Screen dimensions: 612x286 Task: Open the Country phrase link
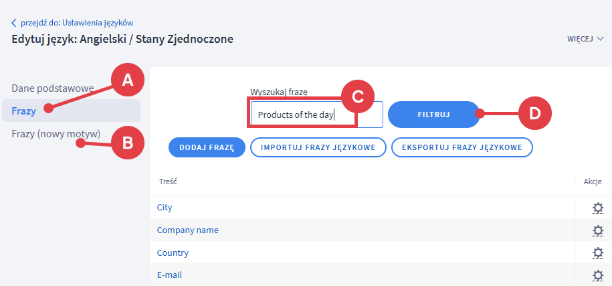pyautogui.click(x=173, y=253)
